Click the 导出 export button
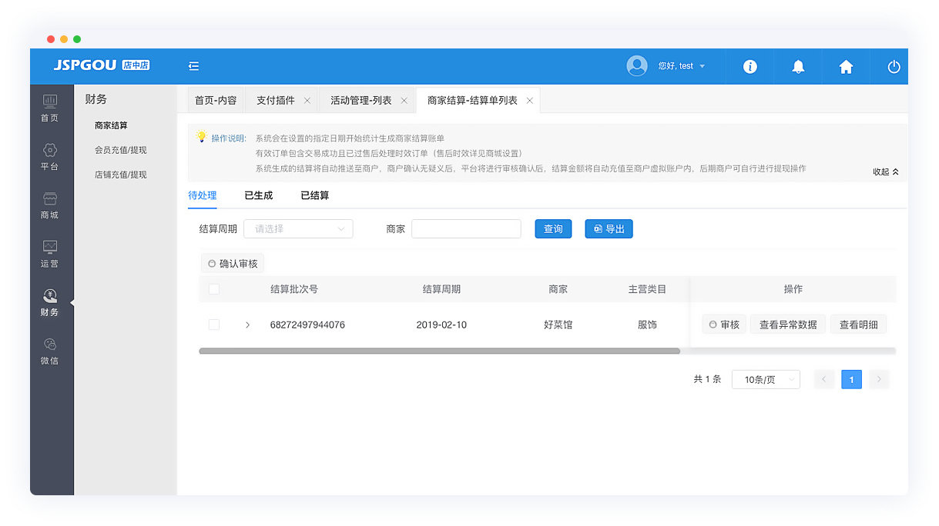 [x=609, y=228]
